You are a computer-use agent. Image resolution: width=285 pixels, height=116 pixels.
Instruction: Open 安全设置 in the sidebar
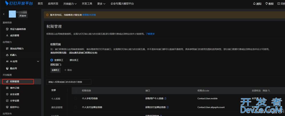13,94
